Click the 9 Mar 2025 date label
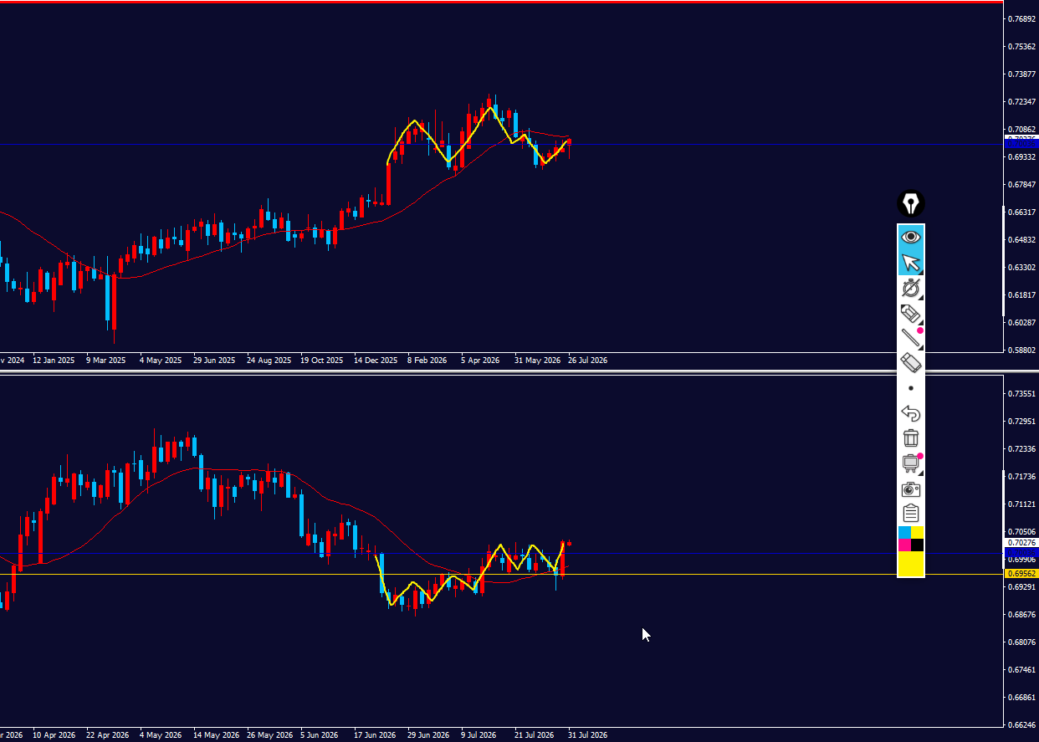Image resolution: width=1039 pixels, height=742 pixels. click(x=105, y=361)
